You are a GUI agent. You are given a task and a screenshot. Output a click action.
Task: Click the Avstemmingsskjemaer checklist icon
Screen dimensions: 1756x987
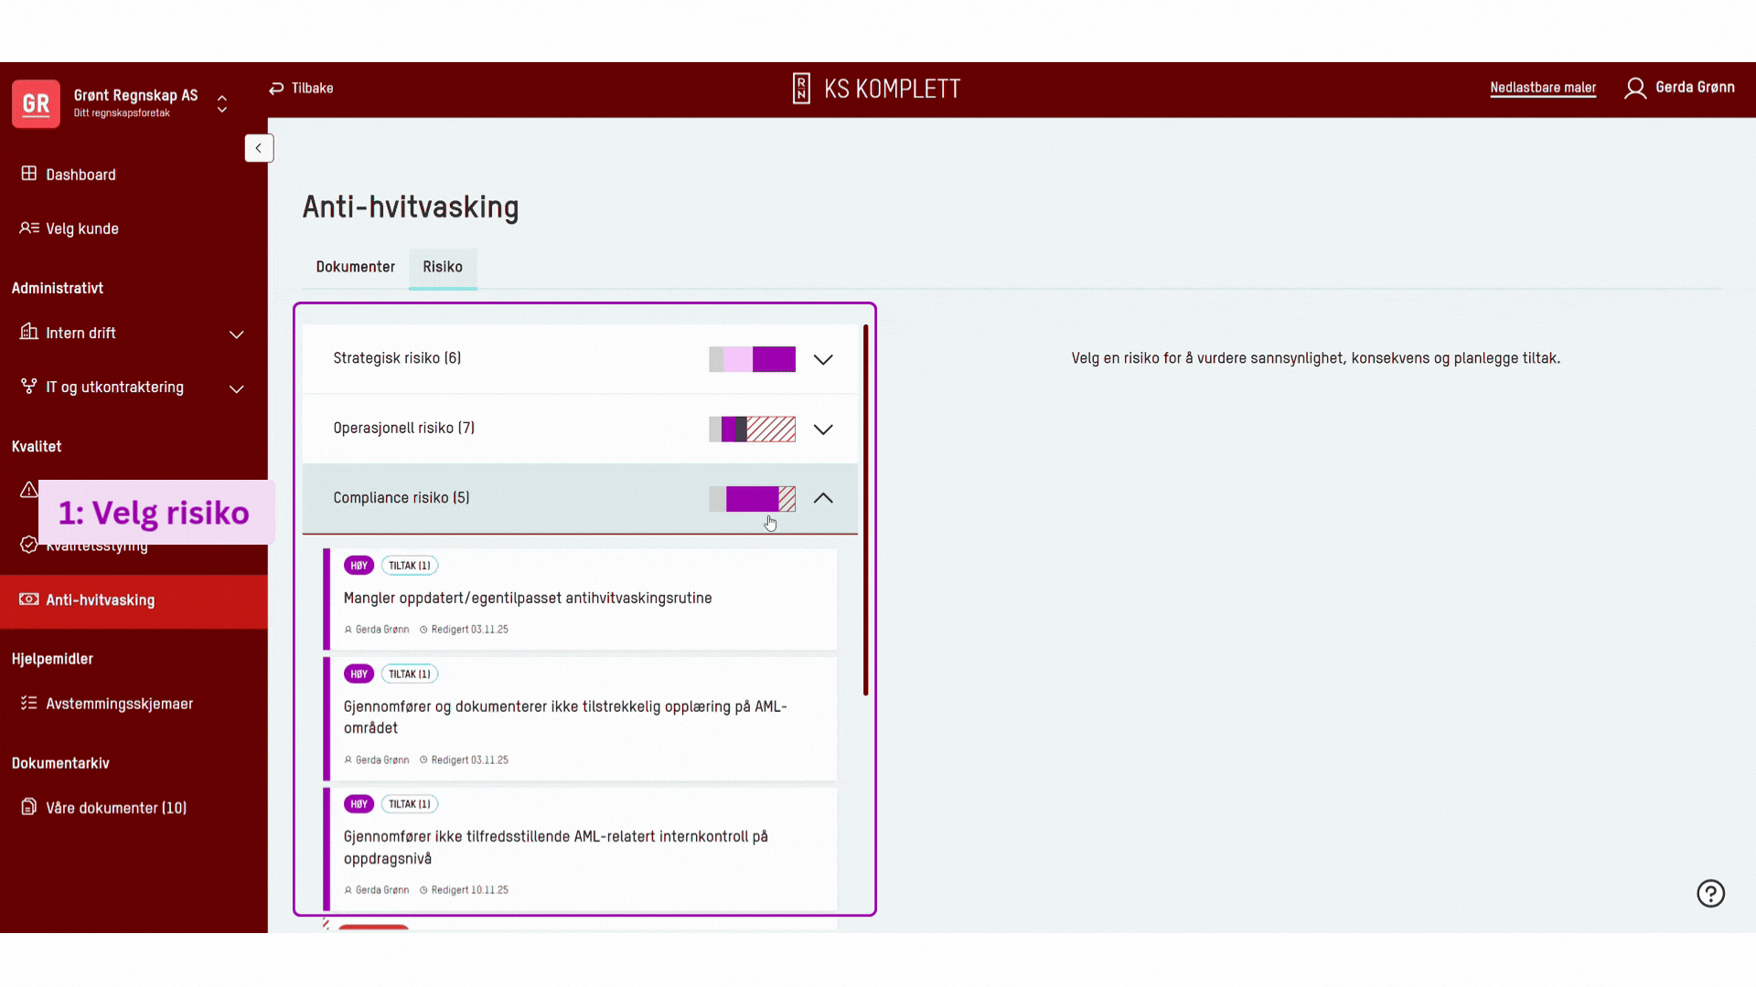(29, 703)
